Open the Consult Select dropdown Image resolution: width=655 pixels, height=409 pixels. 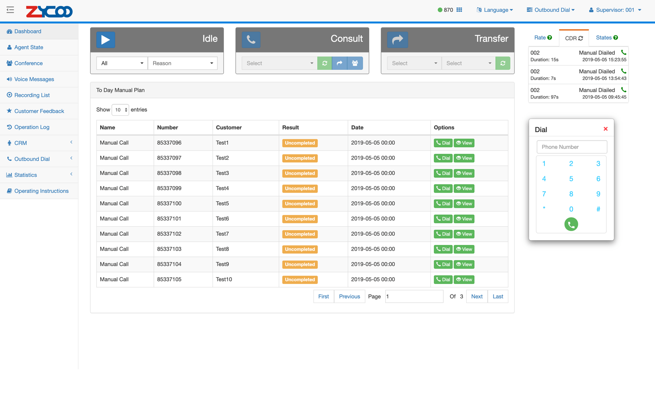pyautogui.click(x=280, y=63)
